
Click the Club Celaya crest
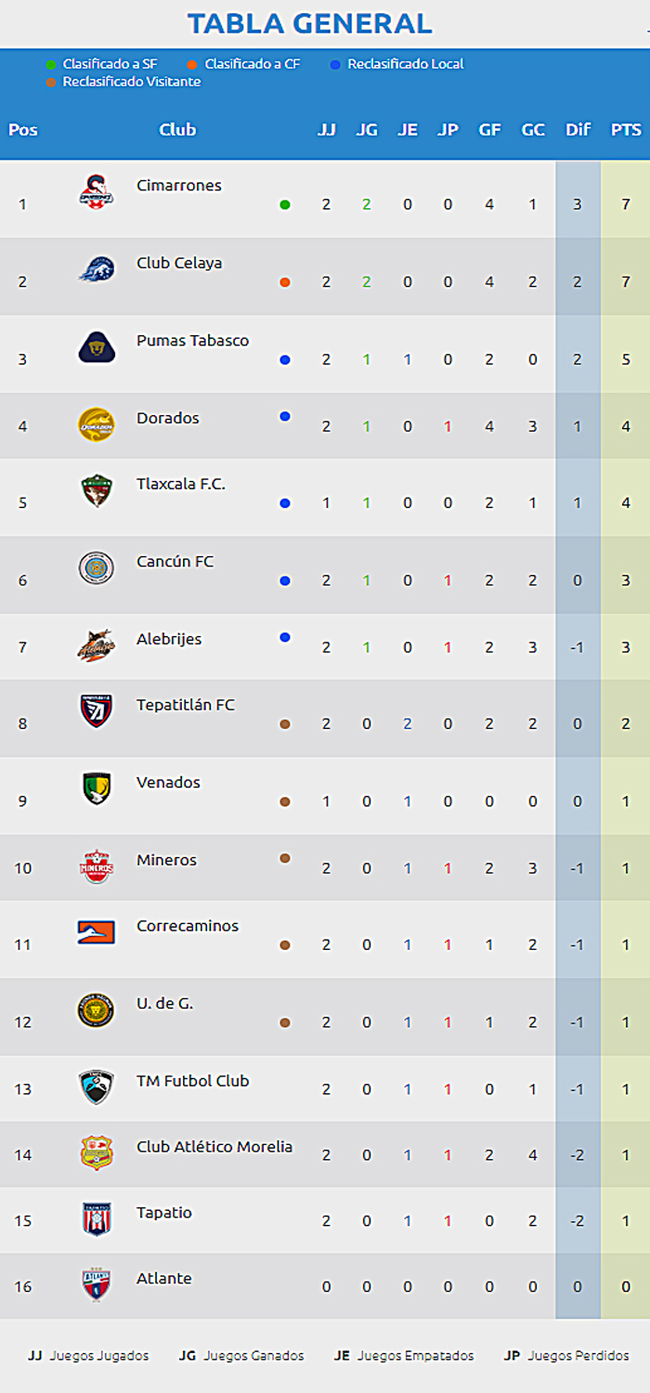tap(96, 269)
